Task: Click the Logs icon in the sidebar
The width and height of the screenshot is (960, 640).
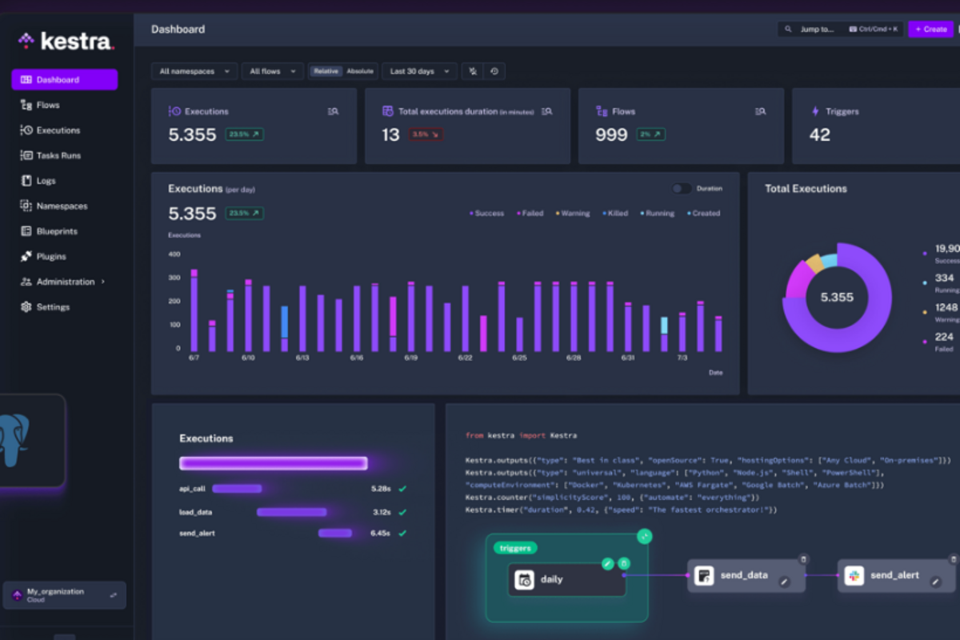Action: pyautogui.click(x=26, y=181)
